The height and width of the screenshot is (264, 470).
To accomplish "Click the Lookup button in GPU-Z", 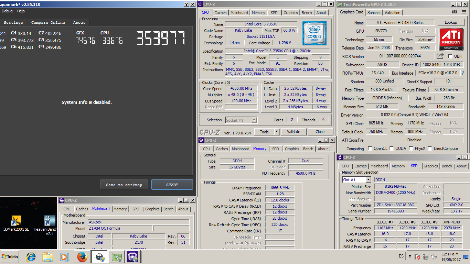I will point(451,22).
